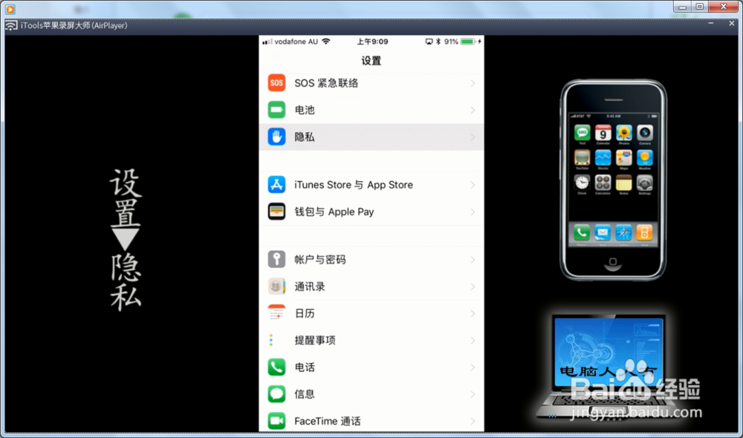The width and height of the screenshot is (743, 438).
Task: Tap the Wallet and Apple Pay icon
Action: click(x=276, y=212)
